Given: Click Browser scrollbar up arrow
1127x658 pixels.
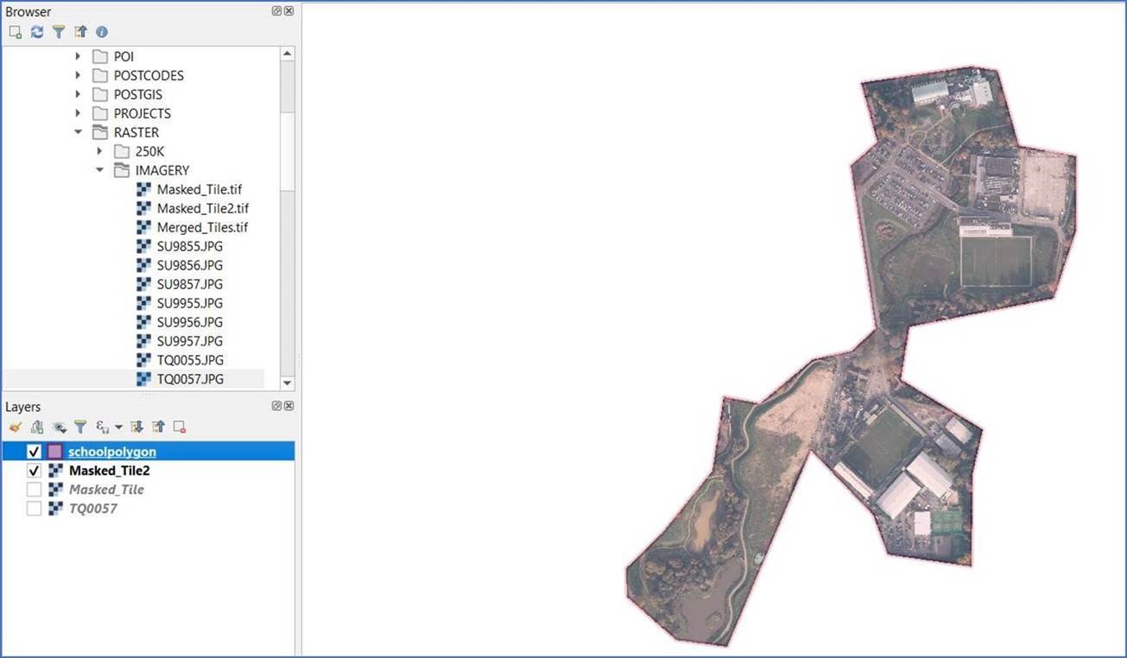Looking at the screenshot, I should point(288,54).
